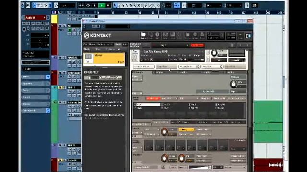Image resolution: width=307 pixels, height=172 pixels.
Task: Expand Sends section in inspector
Action: [35, 90]
